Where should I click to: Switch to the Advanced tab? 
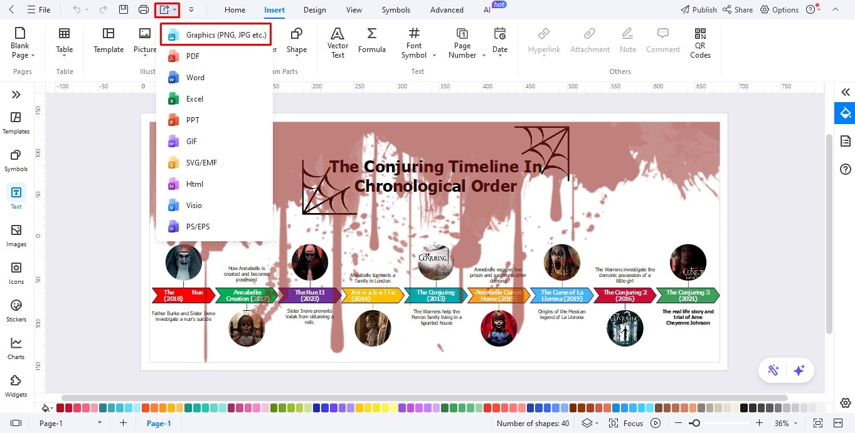pos(447,9)
